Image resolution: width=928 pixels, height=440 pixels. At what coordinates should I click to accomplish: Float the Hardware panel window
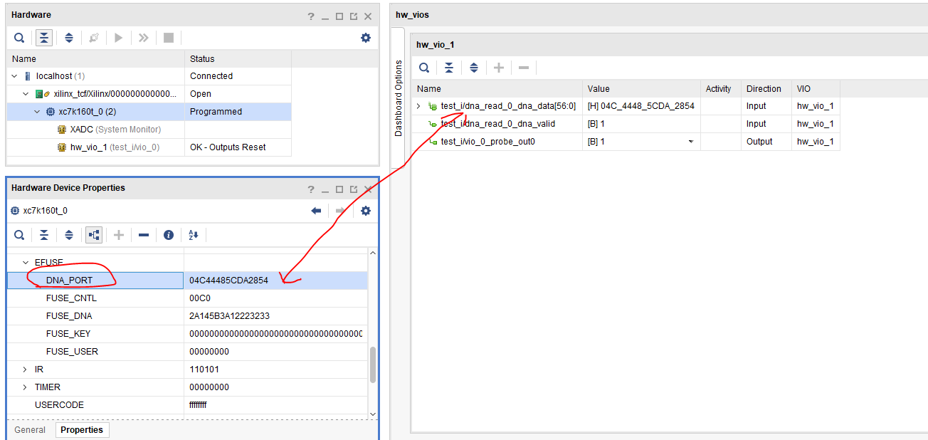[354, 16]
